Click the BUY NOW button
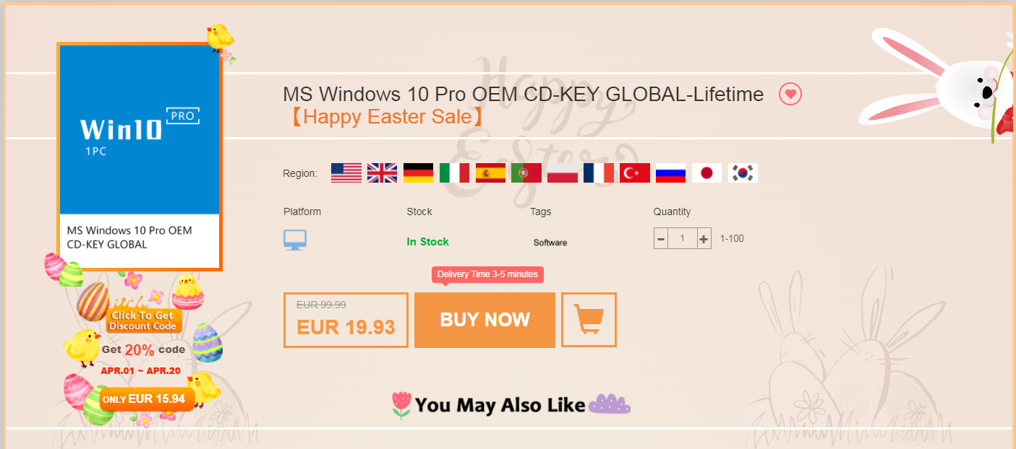The height and width of the screenshot is (449, 1016). point(484,320)
